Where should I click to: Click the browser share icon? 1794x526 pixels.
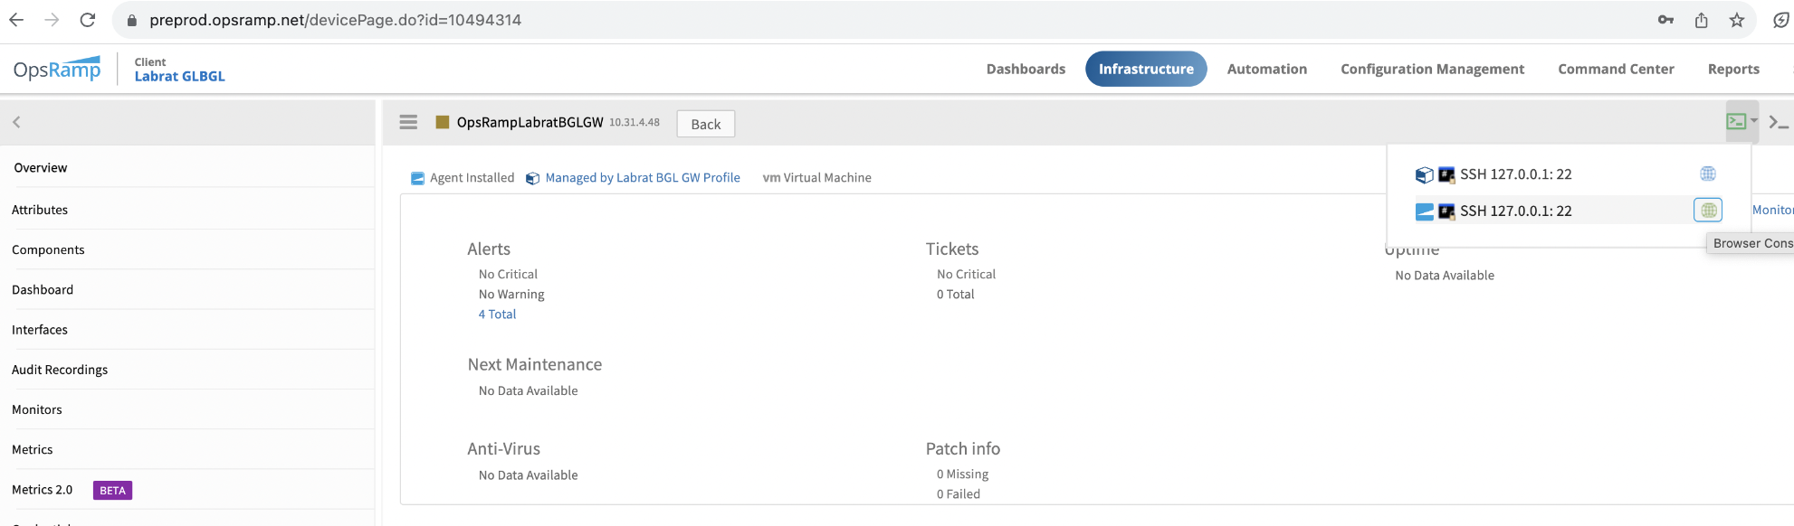point(1701,20)
